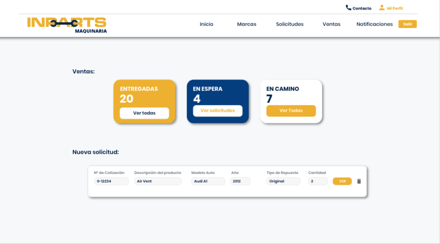Image resolution: width=440 pixels, height=244 pixels.
Task: Click the INPARTS Maquinaria logo
Action: (67, 25)
